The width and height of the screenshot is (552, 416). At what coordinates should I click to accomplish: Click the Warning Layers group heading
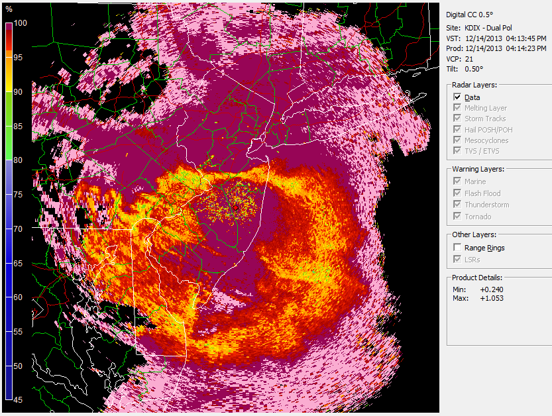click(x=478, y=169)
